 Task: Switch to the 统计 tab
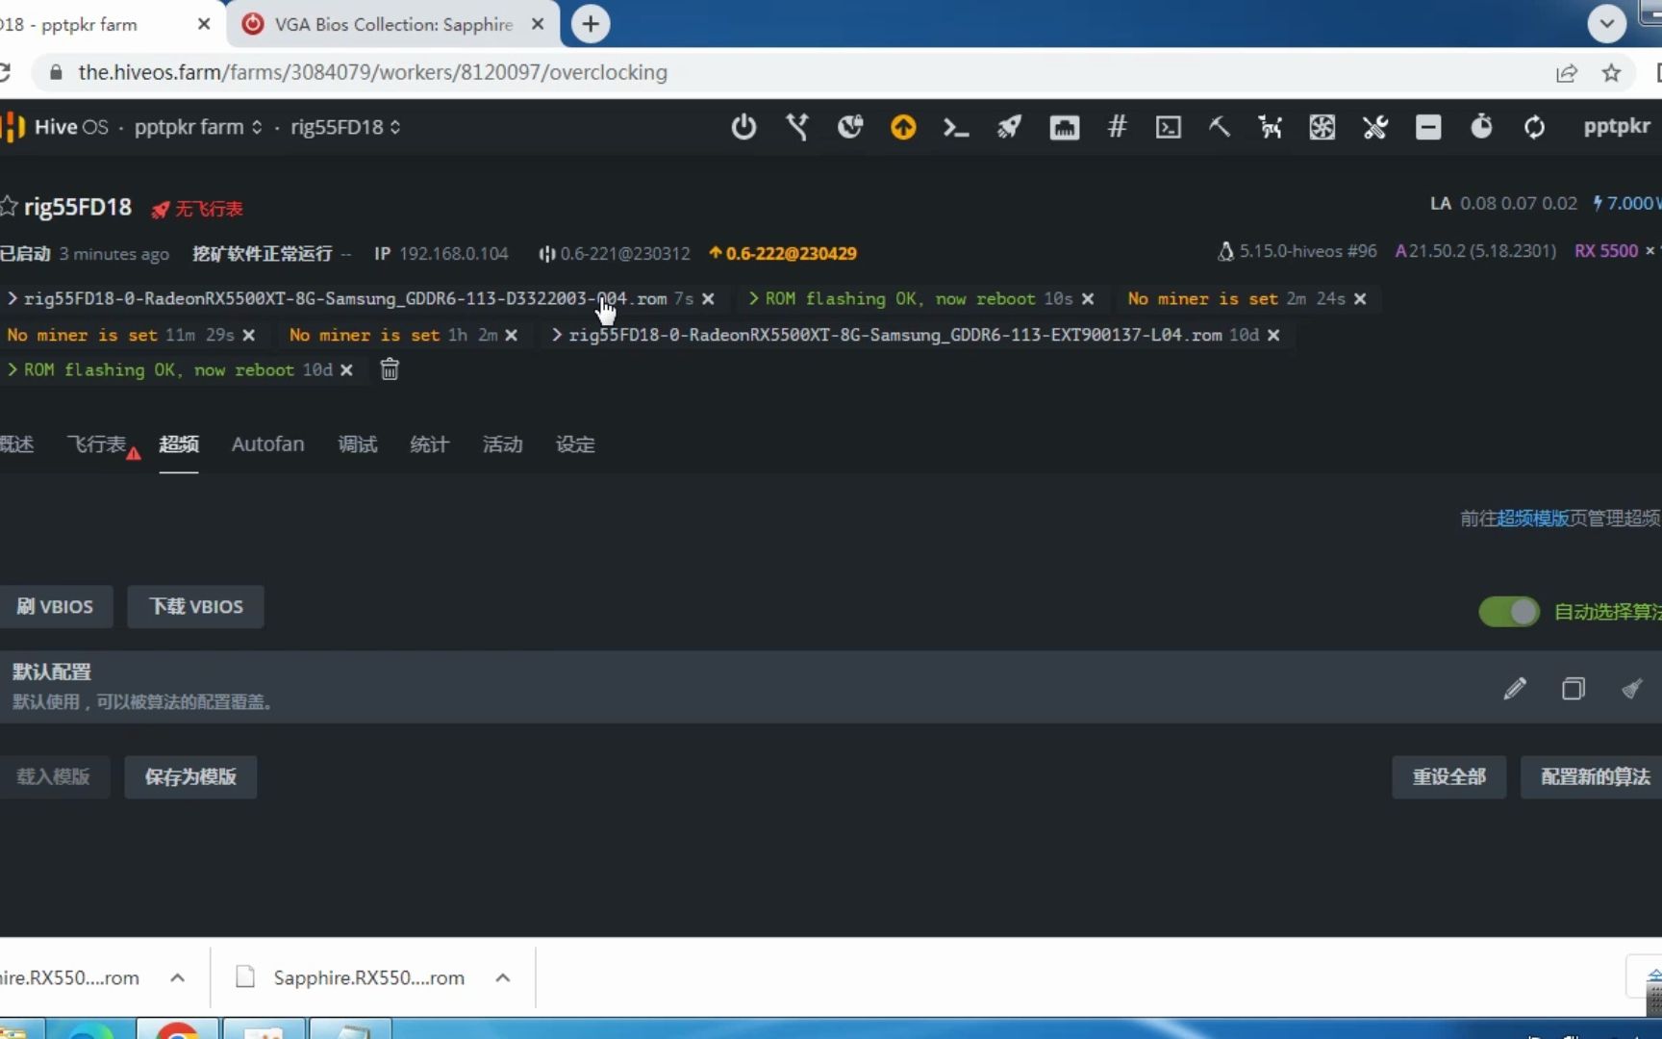[x=429, y=444]
